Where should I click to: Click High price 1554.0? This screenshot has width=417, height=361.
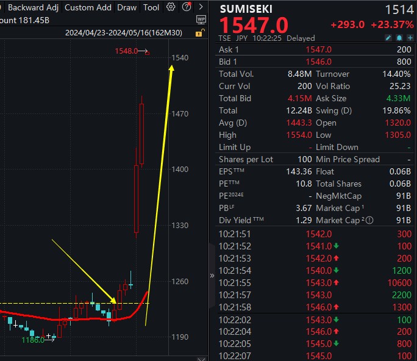pyautogui.click(x=299, y=135)
